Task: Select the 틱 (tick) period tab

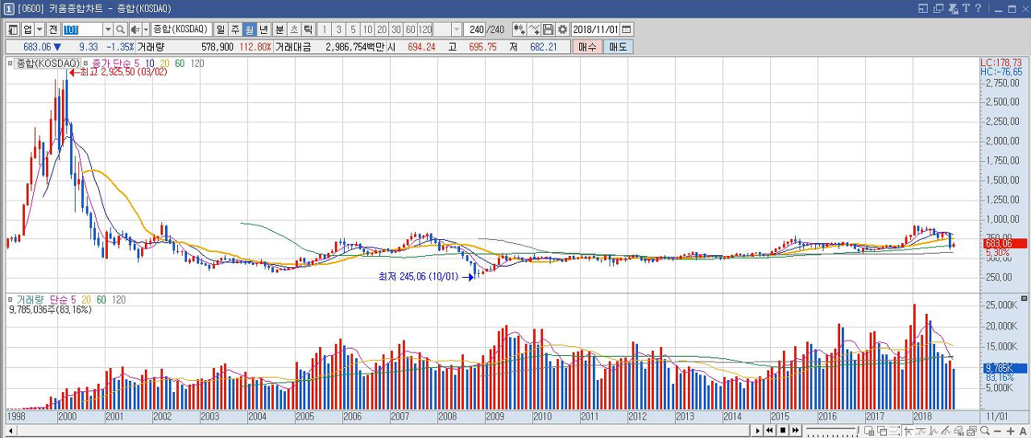Action: pyautogui.click(x=308, y=30)
